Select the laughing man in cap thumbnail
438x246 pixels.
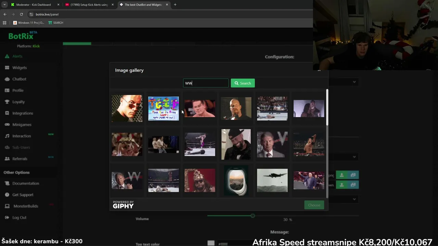(x=236, y=144)
